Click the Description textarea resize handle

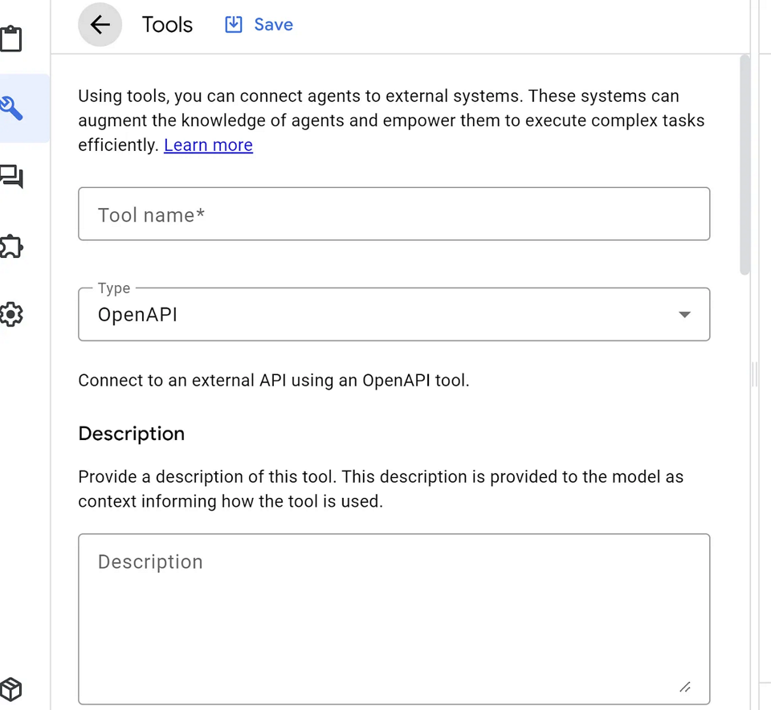click(x=685, y=687)
